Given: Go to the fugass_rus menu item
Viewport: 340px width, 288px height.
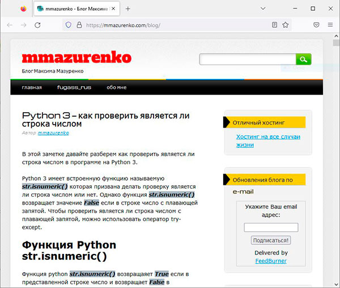Looking at the screenshot, I should pos(74,87).
